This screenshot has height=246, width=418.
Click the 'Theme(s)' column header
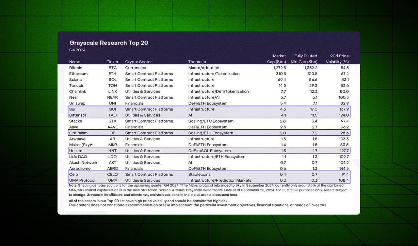pos(197,62)
